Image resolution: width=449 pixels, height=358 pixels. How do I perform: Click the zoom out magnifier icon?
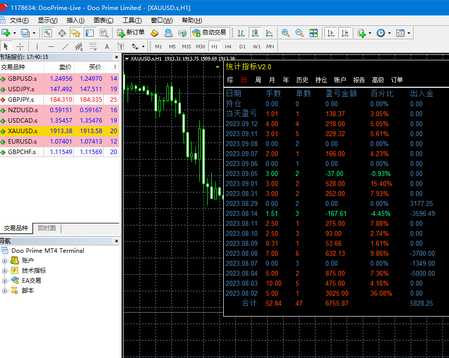299,33
